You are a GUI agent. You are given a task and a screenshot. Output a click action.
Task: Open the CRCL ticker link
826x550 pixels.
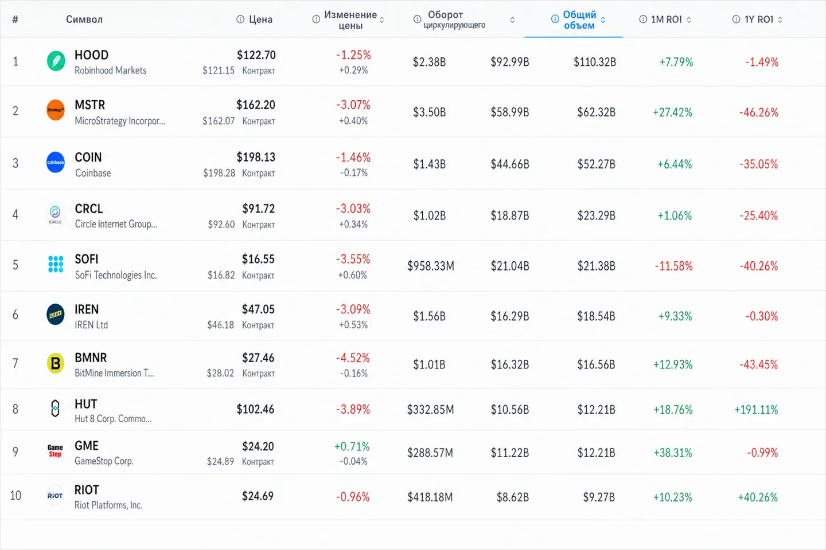tap(89, 209)
